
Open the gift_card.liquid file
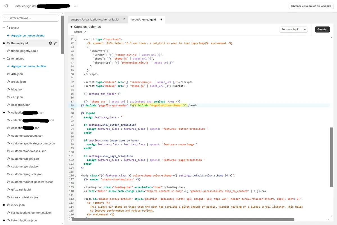(x=21, y=190)
